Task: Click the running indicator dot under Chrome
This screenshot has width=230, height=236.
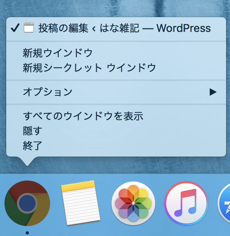Action: pyautogui.click(x=27, y=233)
